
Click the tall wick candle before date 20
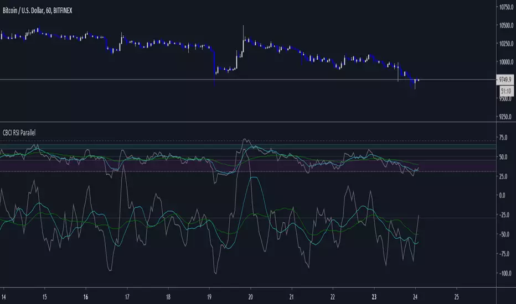pyautogui.click(x=244, y=39)
